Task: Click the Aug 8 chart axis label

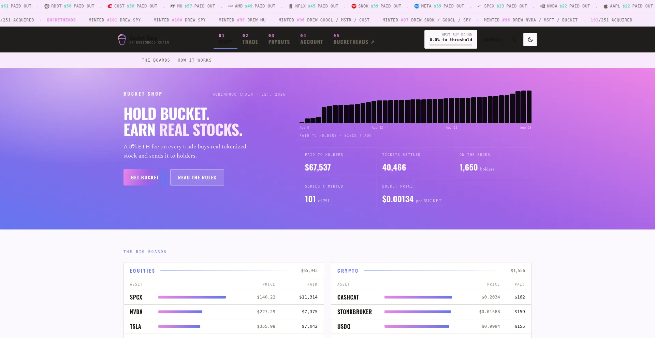Action: click(304, 128)
